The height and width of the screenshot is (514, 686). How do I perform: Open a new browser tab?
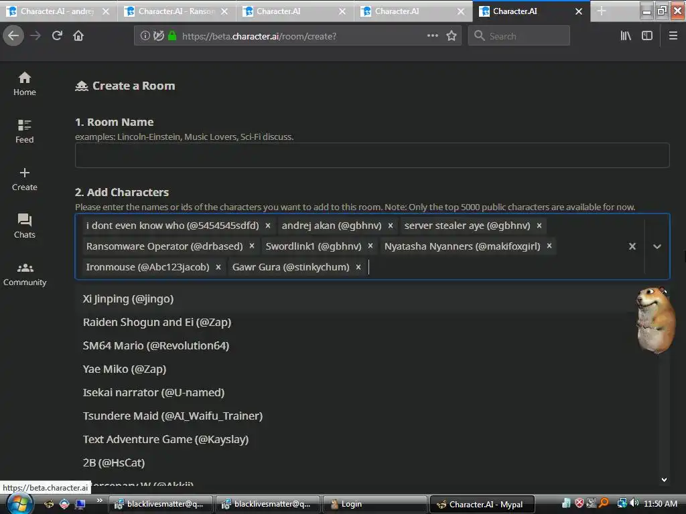602,11
